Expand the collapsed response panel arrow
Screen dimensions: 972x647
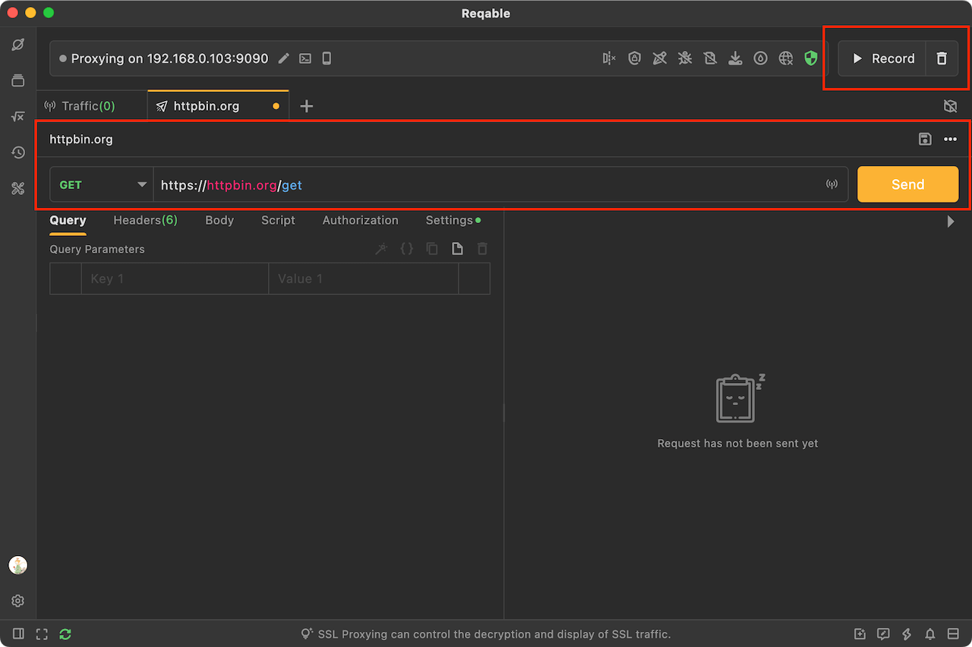pyautogui.click(x=951, y=221)
